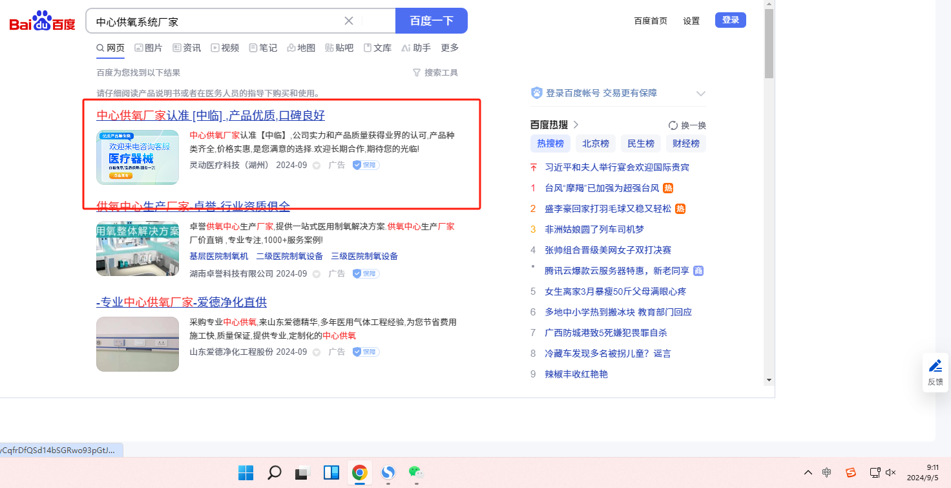
Task: Open Chrome from the taskbar
Action: coord(359,472)
